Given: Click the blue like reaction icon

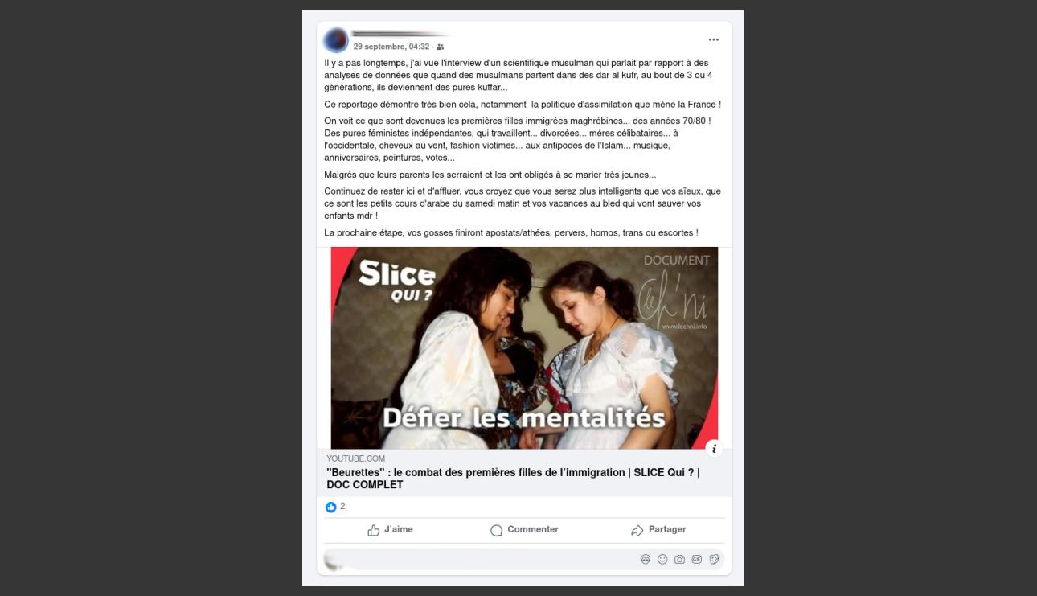Looking at the screenshot, I should (x=330, y=507).
